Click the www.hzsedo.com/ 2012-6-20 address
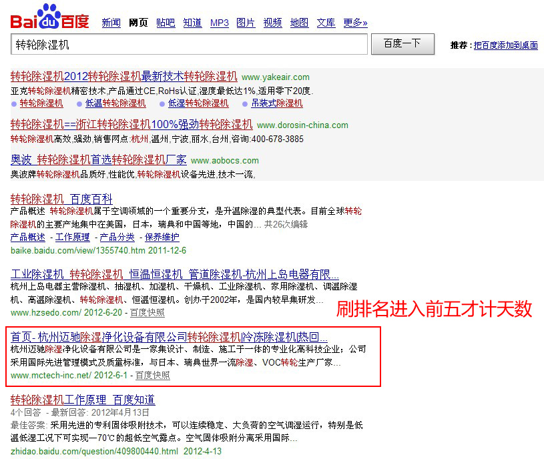This screenshot has width=544, height=459. 66,312
